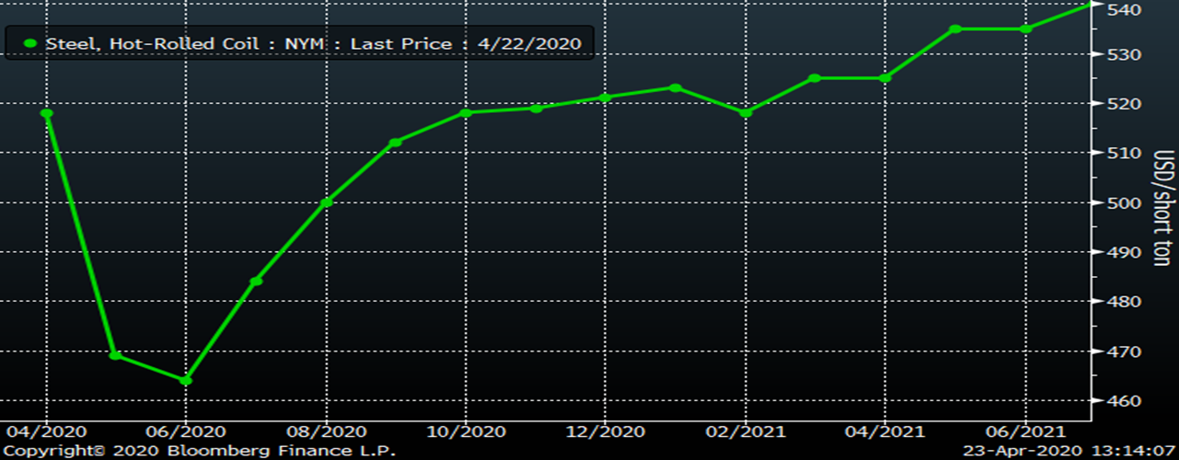Image resolution: width=1179 pixels, height=460 pixels.
Task: Click the USD/short ton axis title
Action: click(x=1162, y=208)
